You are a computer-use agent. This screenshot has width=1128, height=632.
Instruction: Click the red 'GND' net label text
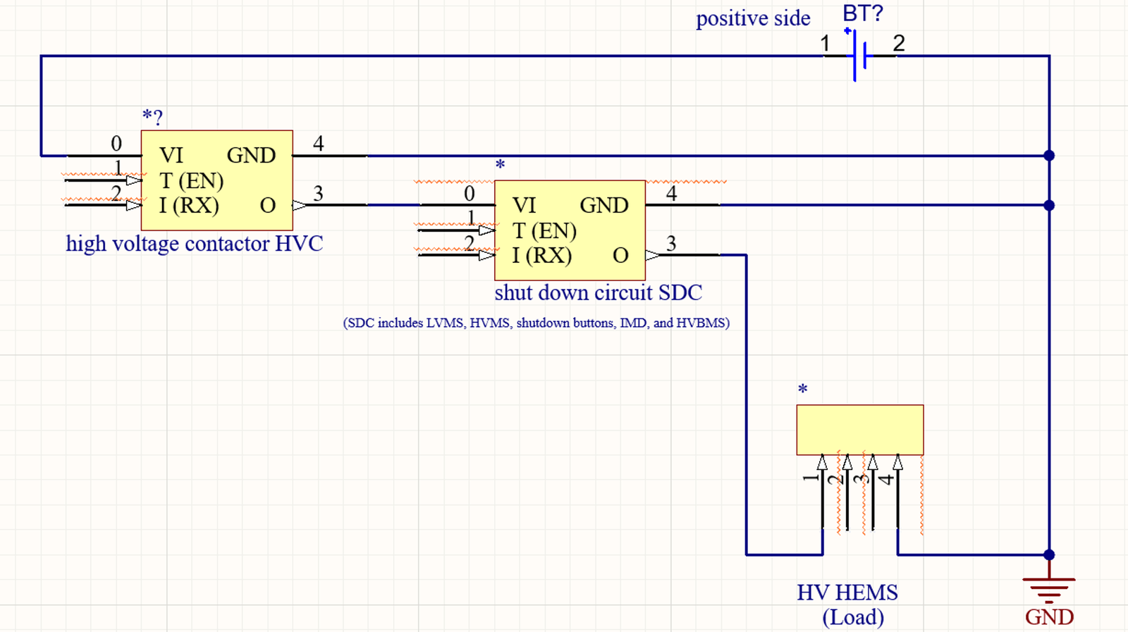(1050, 617)
